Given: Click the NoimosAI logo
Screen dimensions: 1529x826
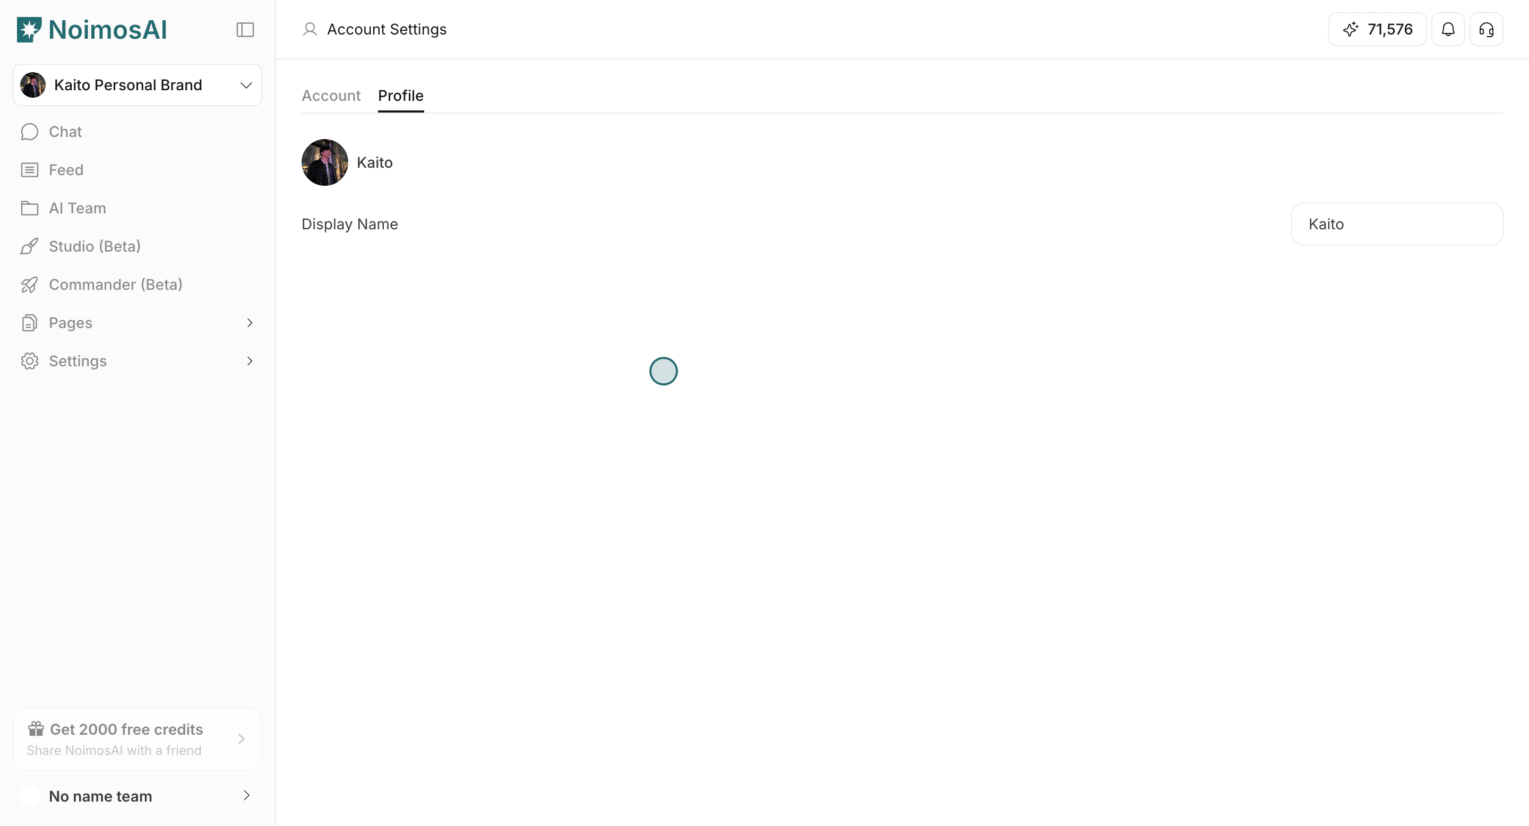Looking at the screenshot, I should 92,30.
